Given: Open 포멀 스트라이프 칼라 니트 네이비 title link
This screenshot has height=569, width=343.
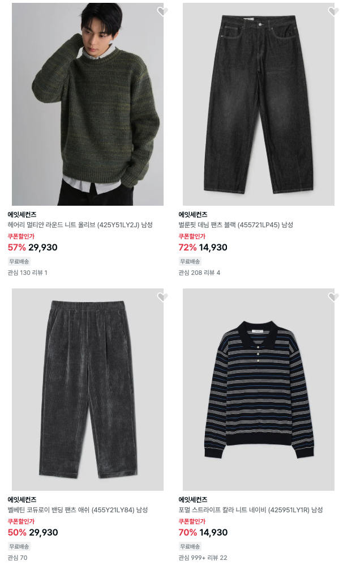Looking at the screenshot, I should coord(251,510).
